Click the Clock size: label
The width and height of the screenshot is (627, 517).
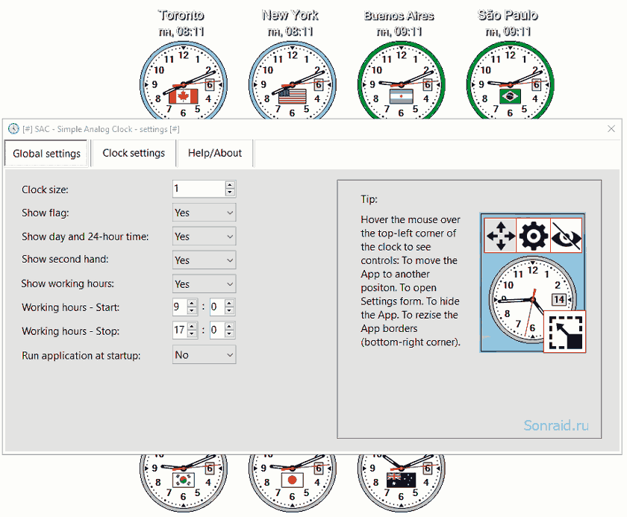click(45, 189)
